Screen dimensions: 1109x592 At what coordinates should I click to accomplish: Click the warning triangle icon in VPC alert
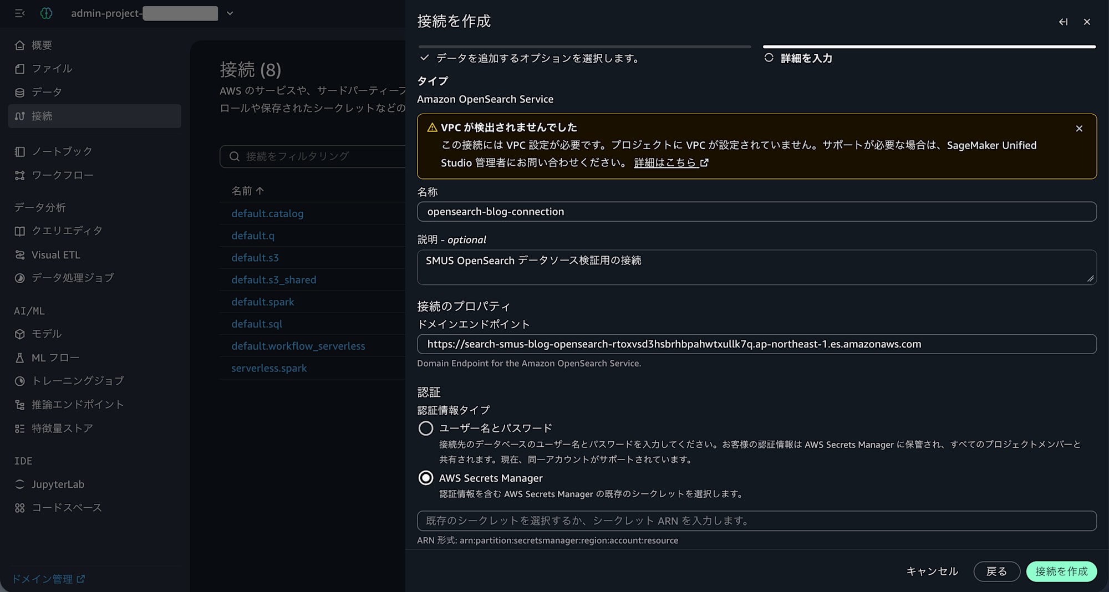coord(432,127)
